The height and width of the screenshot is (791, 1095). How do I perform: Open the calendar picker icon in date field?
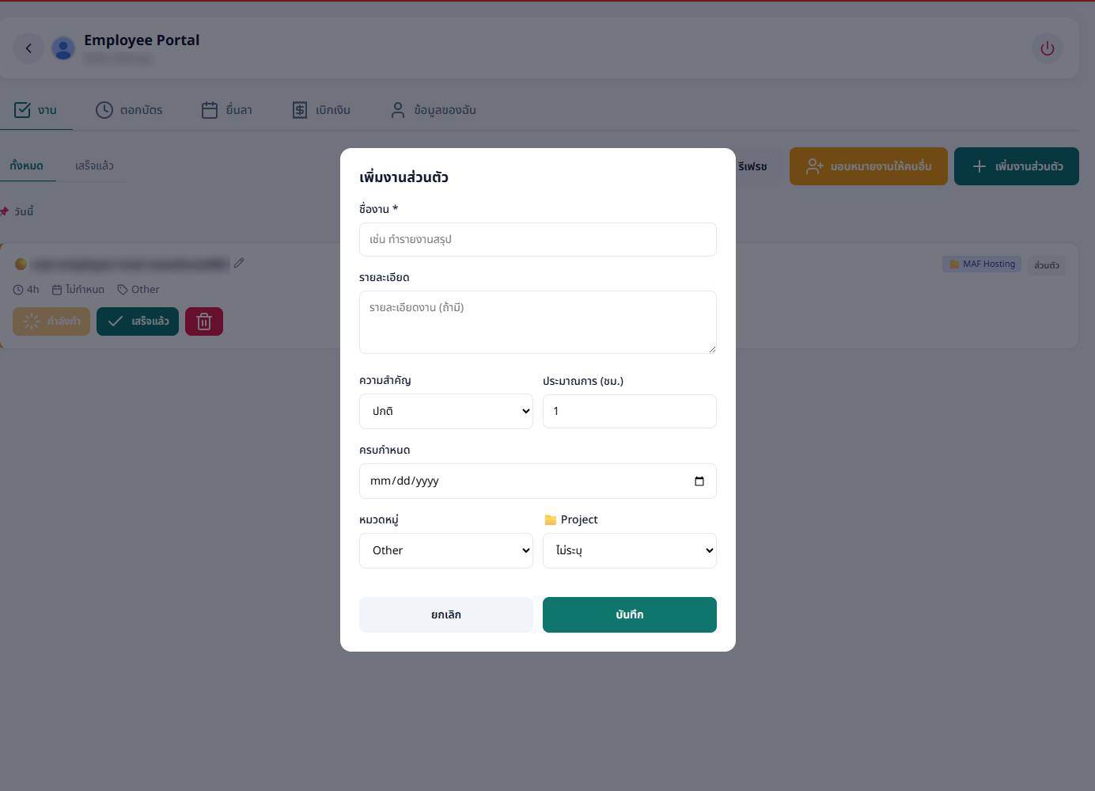point(699,481)
